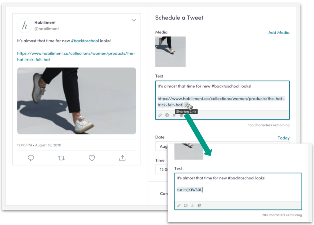Click the share upload icon in preview
The image size is (314, 225).
click(x=122, y=158)
